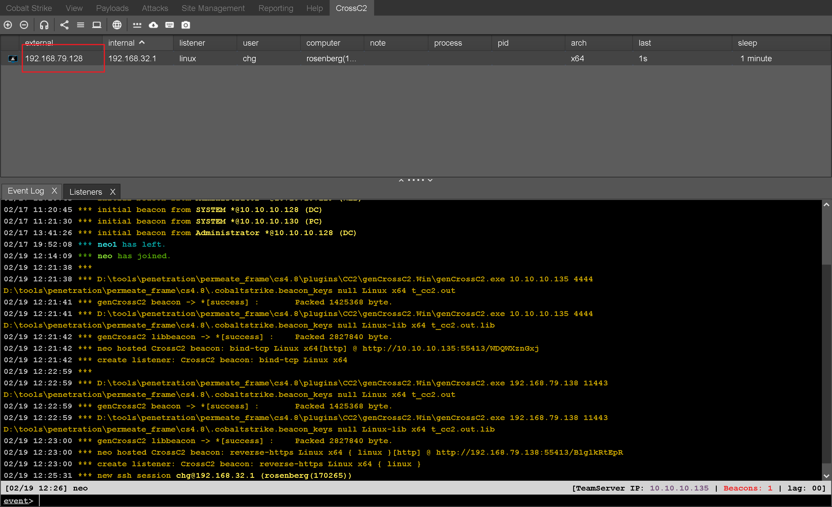The image size is (832, 507).
Task: Open listeners via the headphones icon
Action: click(x=44, y=25)
